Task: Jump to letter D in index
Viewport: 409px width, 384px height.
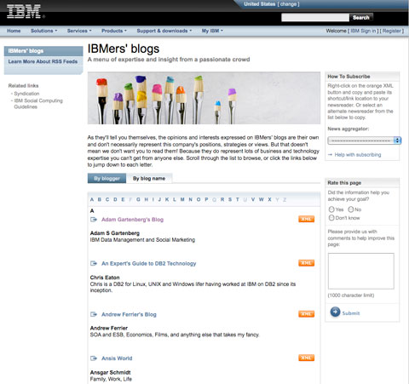Action: 115,199
